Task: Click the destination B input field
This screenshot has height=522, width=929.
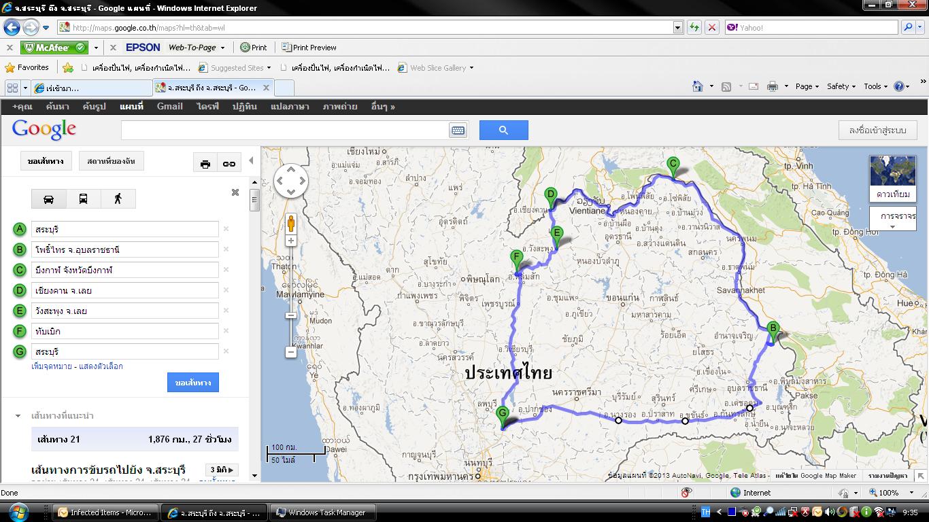Action: coord(126,249)
